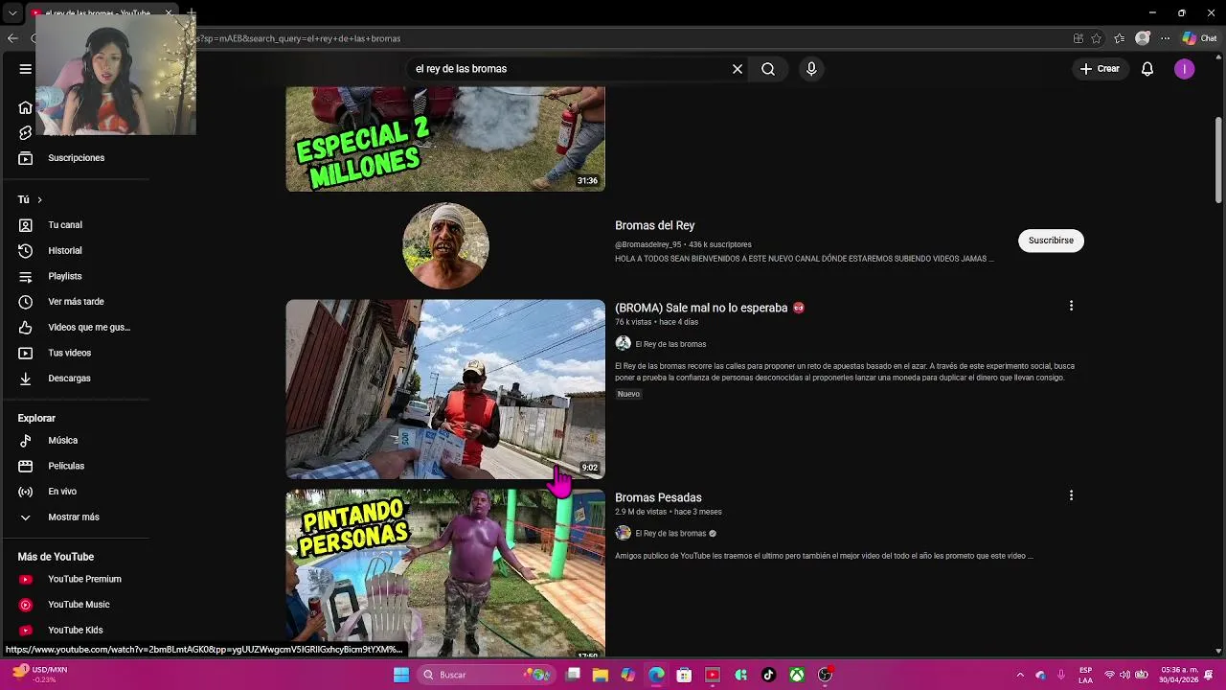Run search with the magnifying glass button
The width and height of the screenshot is (1226, 690).
[768, 69]
